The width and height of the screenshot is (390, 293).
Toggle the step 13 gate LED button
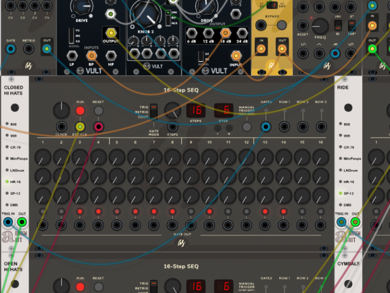(x=265, y=212)
